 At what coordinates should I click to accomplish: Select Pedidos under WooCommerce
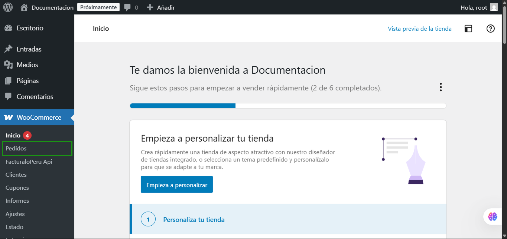pyautogui.click(x=16, y=149)
